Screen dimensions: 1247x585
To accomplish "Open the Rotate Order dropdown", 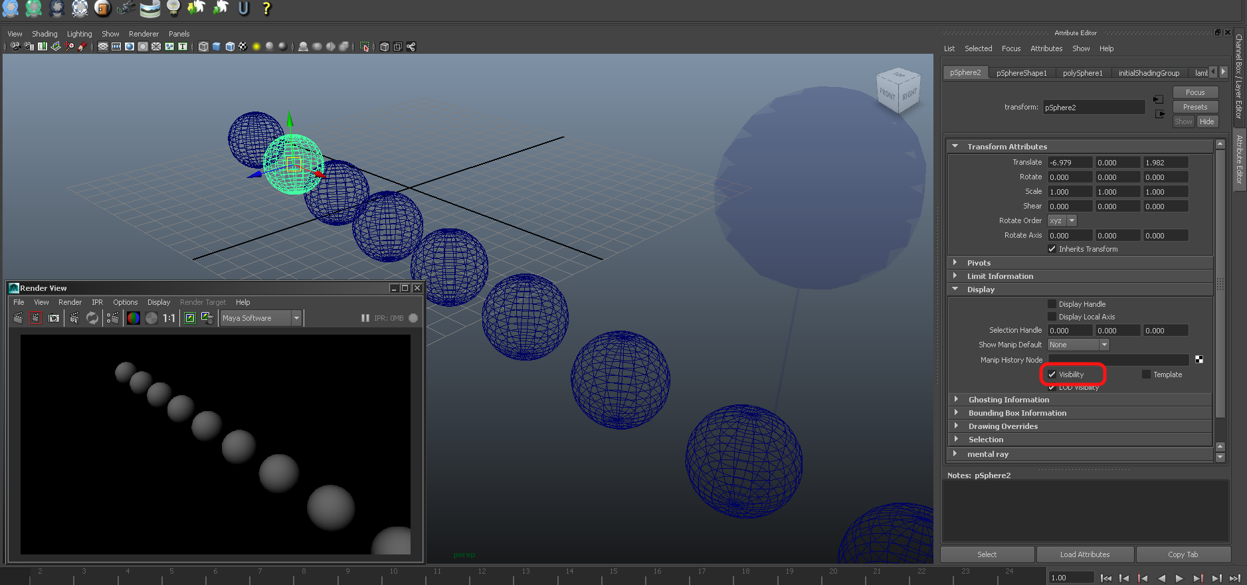I will (1062, 220).
